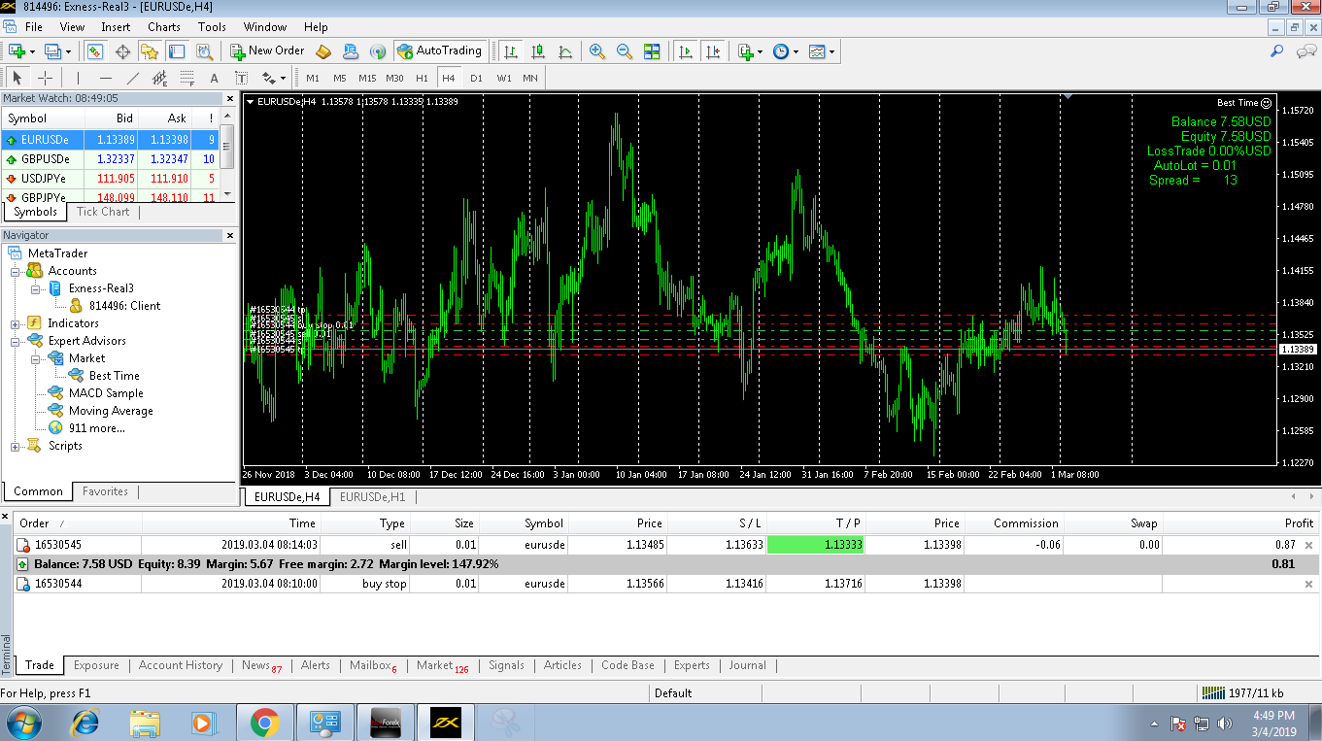Screen dimensions: 1322x741
Task: Click the green T/P cell for order 16530545
Action: (x=815, y=545)
